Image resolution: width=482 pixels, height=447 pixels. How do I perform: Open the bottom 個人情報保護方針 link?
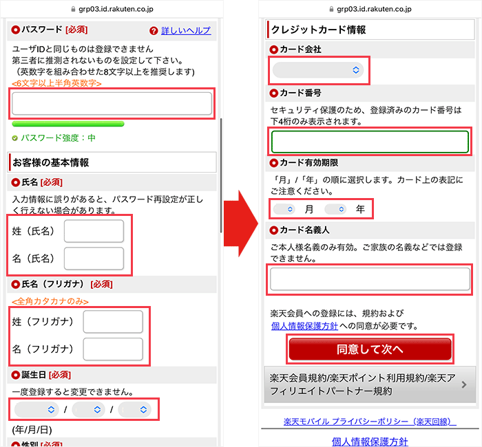coord(370,441)
